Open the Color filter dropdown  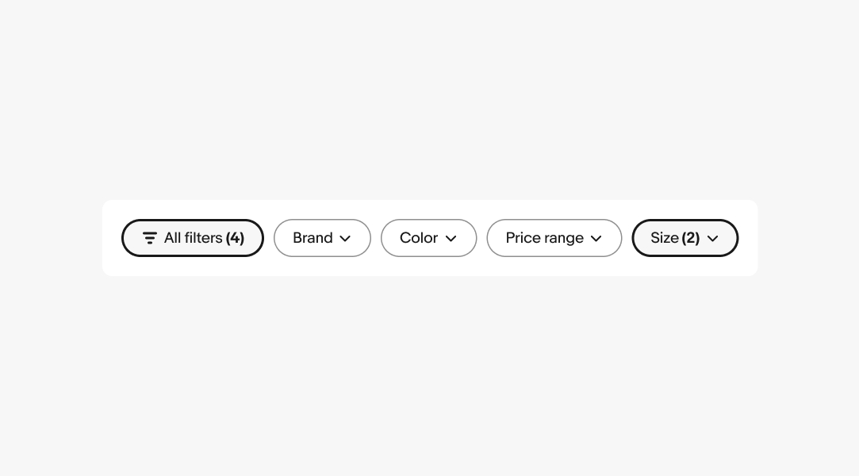(428, 238)
